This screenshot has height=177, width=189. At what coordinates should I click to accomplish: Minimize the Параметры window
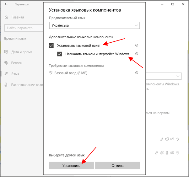(x=162, y=4)
